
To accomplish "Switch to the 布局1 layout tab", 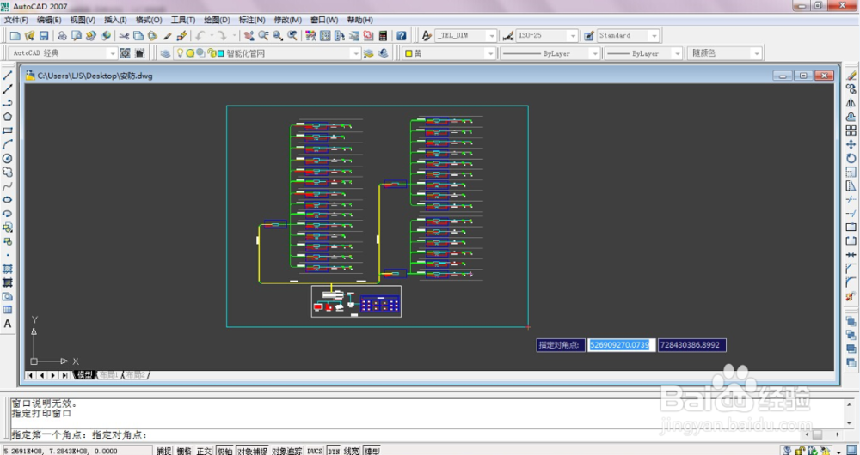I will [x=108, y=375].
